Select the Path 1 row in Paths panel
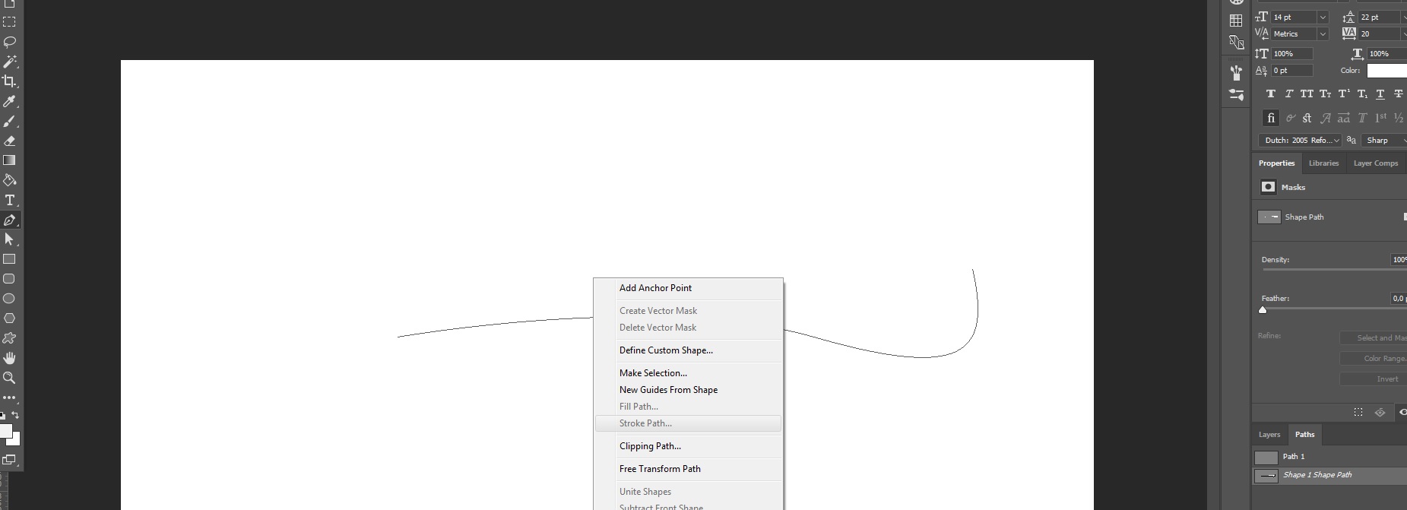 pos(1329,457)
